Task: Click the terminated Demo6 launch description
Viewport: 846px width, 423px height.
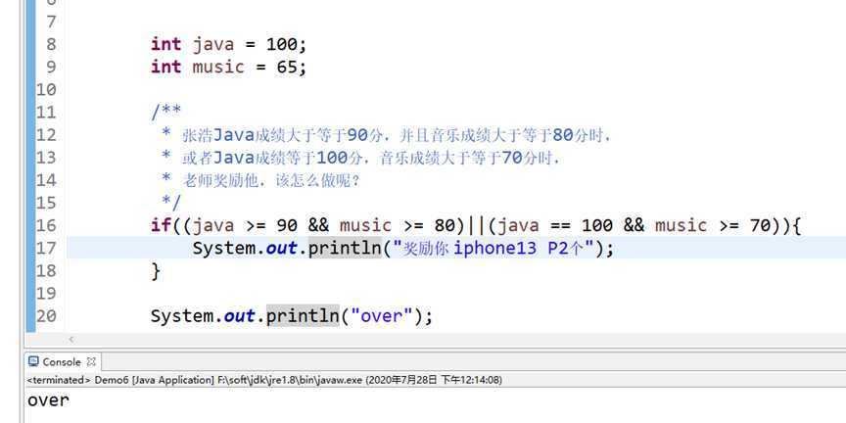Action: point(264,380)
